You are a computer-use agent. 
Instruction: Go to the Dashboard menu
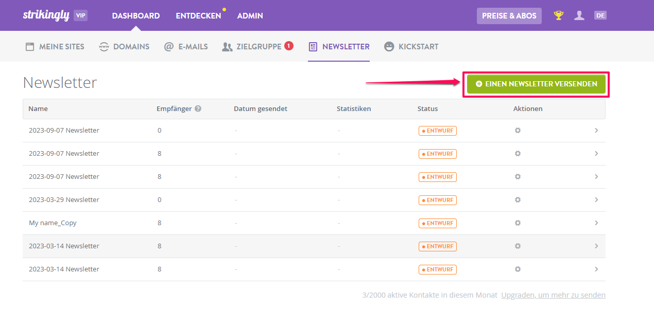pos(136,16)
